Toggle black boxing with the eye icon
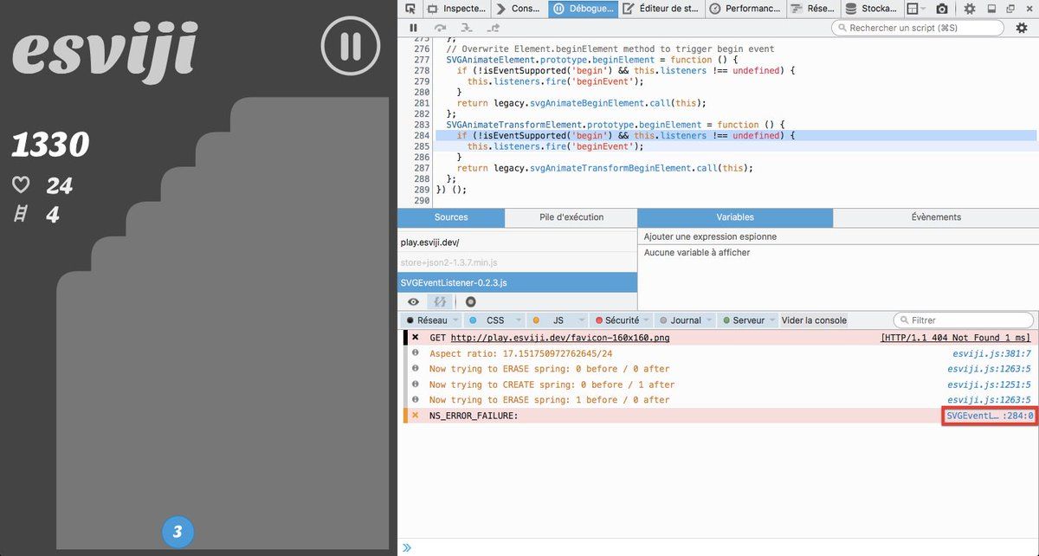The height and width of the screenshot is (556, 1039). click(413, 302)
